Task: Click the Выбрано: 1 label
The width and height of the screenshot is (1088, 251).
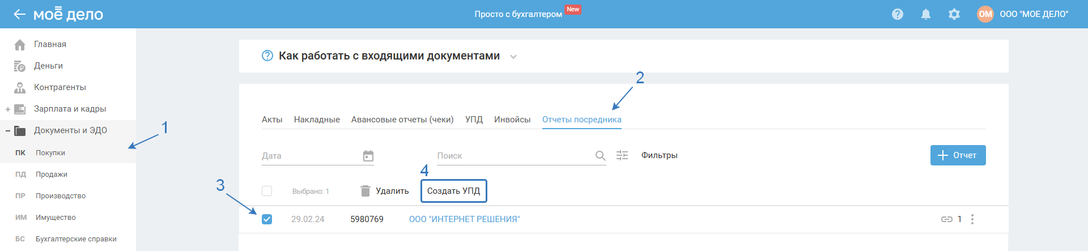Action: 311,192
